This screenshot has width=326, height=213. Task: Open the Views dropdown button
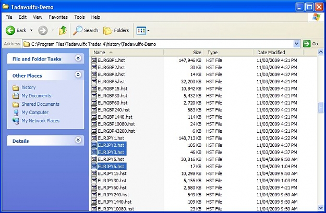tap(143, 31)
